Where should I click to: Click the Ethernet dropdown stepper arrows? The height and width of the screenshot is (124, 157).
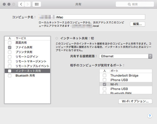pos(150,56)
